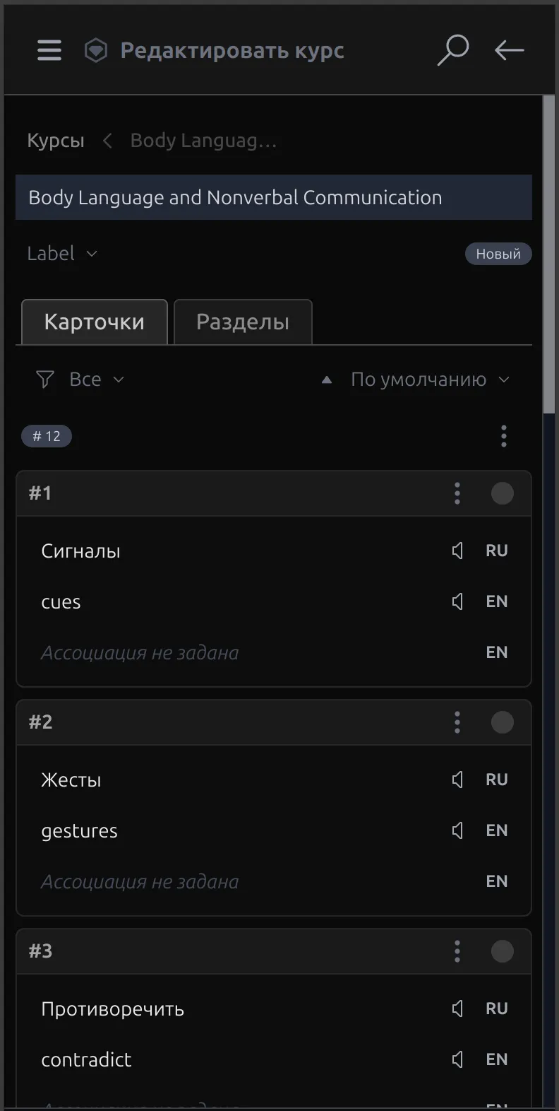Select card #1 with its round toggle
559x1111 pixels.
[x=502, y=493]
